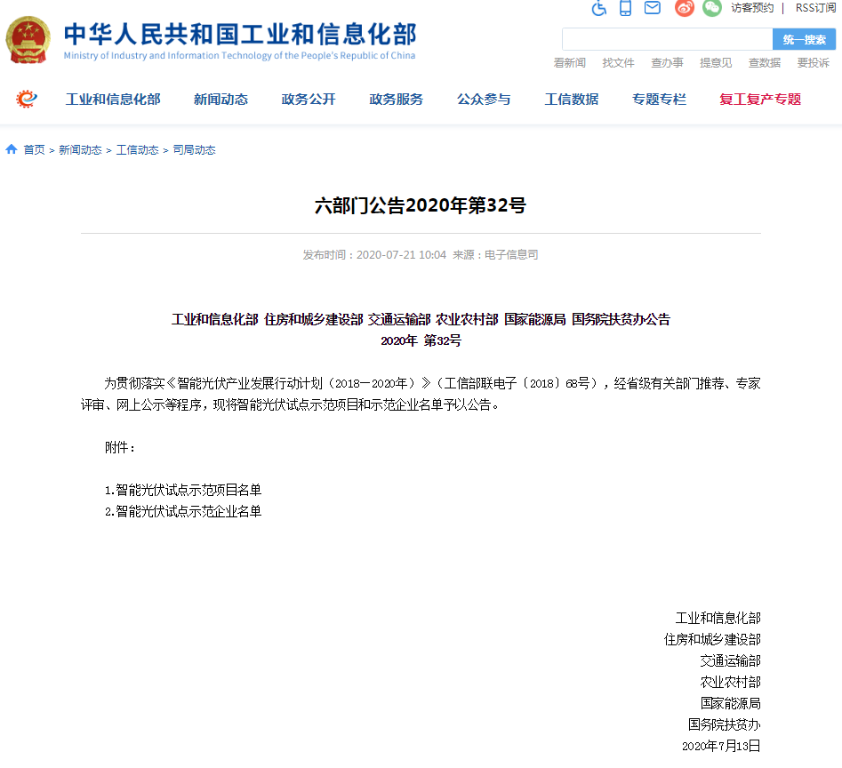Select the 工信数据 menu item
The image size is (842, 768).
pos(572,100)
